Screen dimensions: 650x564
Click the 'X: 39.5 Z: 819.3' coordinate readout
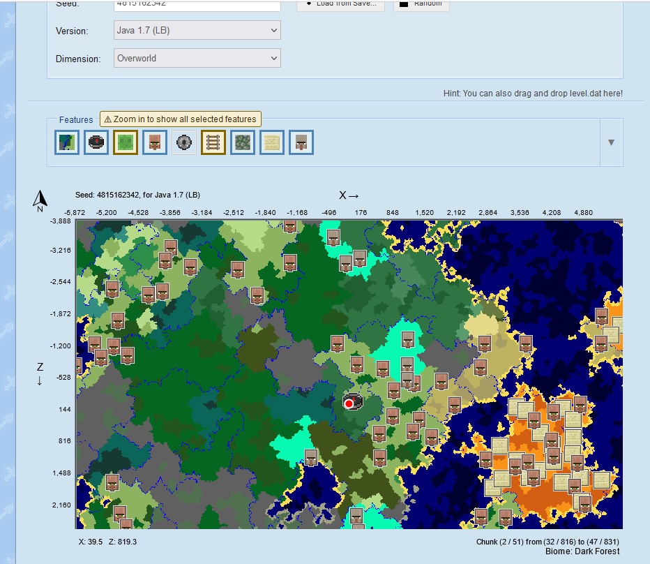108,542
